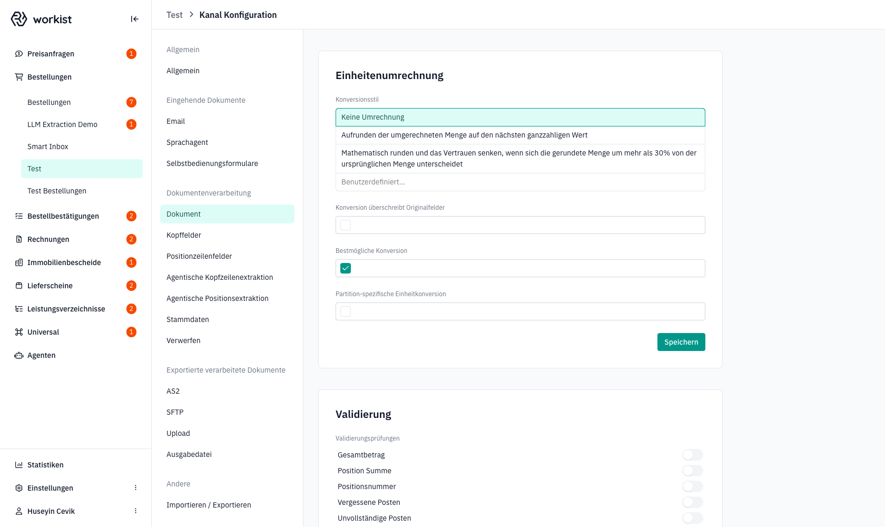Click the Bestellbestätigungen list icon
Image resolution: width=885 pixels, height=527 pixels.
pos(19,216)
